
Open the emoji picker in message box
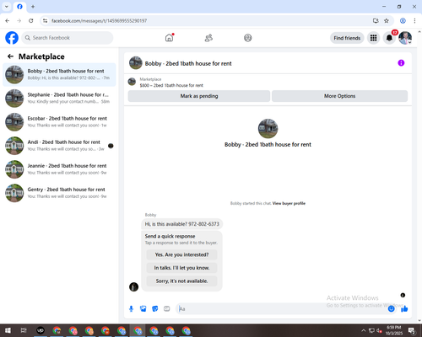[x=391, y=309]
